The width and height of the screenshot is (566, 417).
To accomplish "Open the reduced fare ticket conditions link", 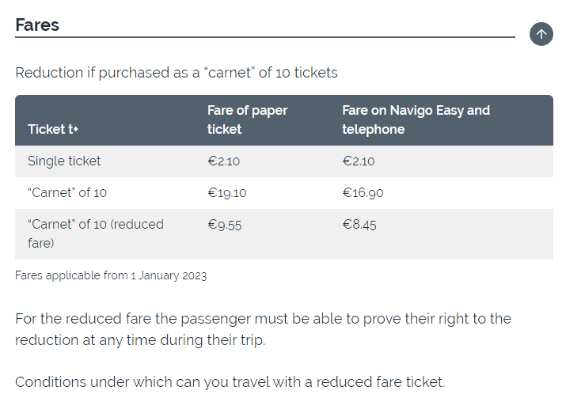I will 230,382.
